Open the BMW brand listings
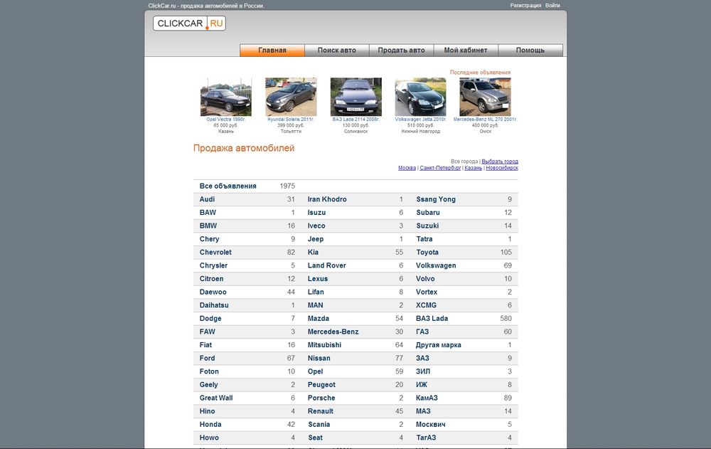Image resolution: width=711 pixels, height=449 pixels. coord(208,226)
